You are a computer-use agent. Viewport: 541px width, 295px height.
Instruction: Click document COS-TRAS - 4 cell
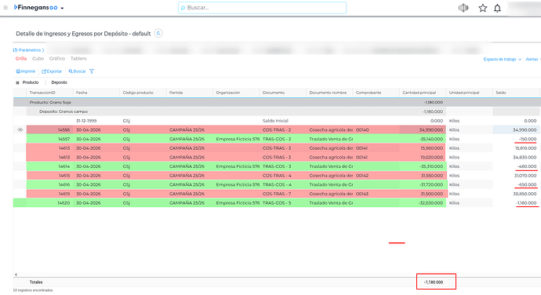click(282, 176)
